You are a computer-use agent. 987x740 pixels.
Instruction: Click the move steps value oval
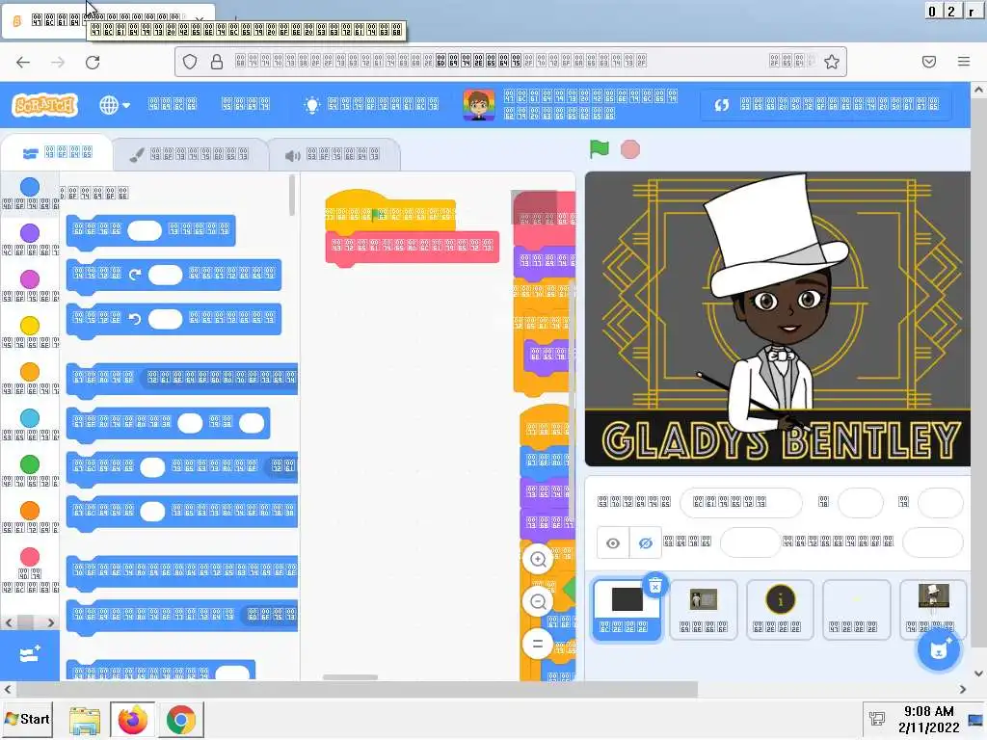pos(145,230)
